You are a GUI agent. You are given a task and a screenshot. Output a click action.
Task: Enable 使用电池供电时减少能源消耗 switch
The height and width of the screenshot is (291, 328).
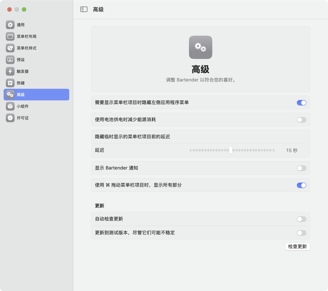pyautogui.click(x=301, y=120)
